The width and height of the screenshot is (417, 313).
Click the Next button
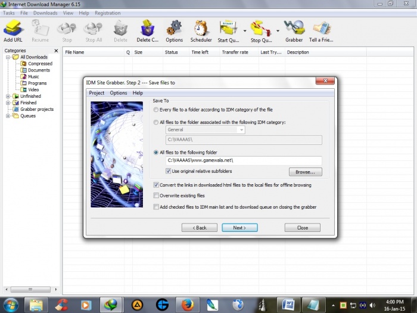(239, 228)
